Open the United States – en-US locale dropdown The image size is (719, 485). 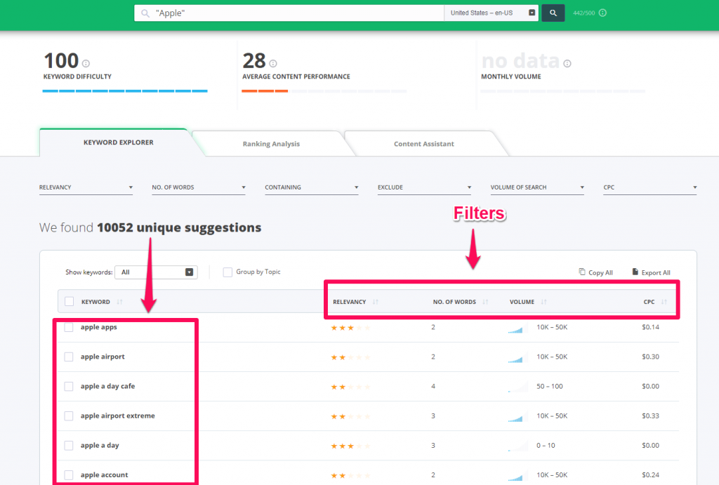pos(491,13)
